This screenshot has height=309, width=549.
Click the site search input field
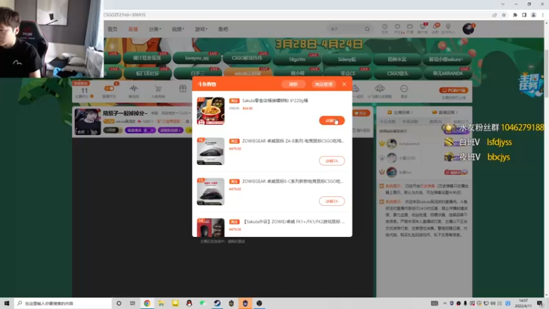point(346,29)
